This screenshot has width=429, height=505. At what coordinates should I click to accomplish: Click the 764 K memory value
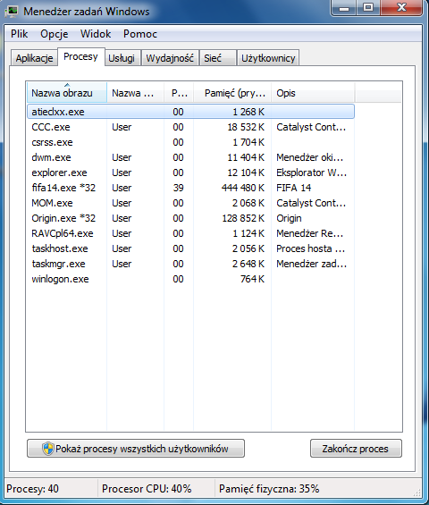[x=252, y=279]
